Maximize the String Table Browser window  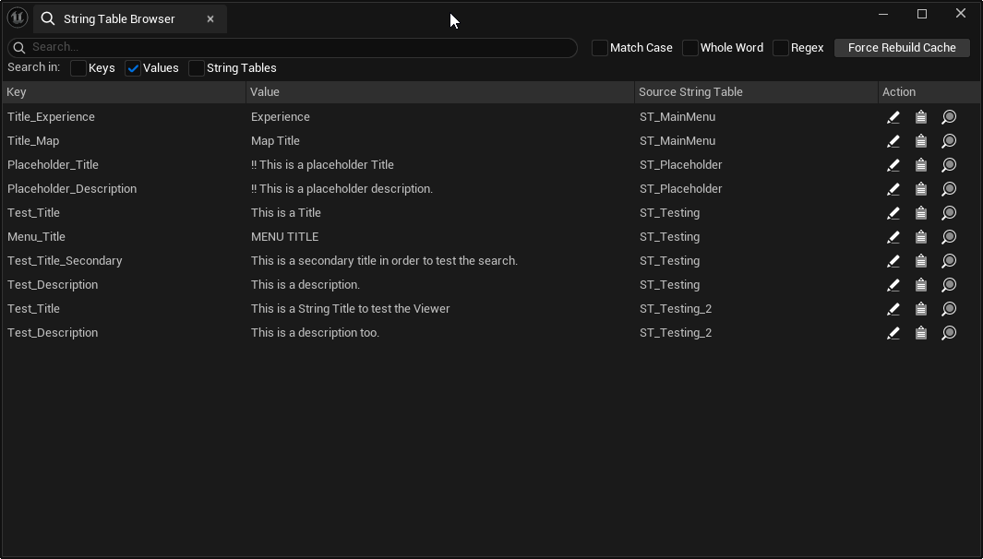tap(921, 14)
